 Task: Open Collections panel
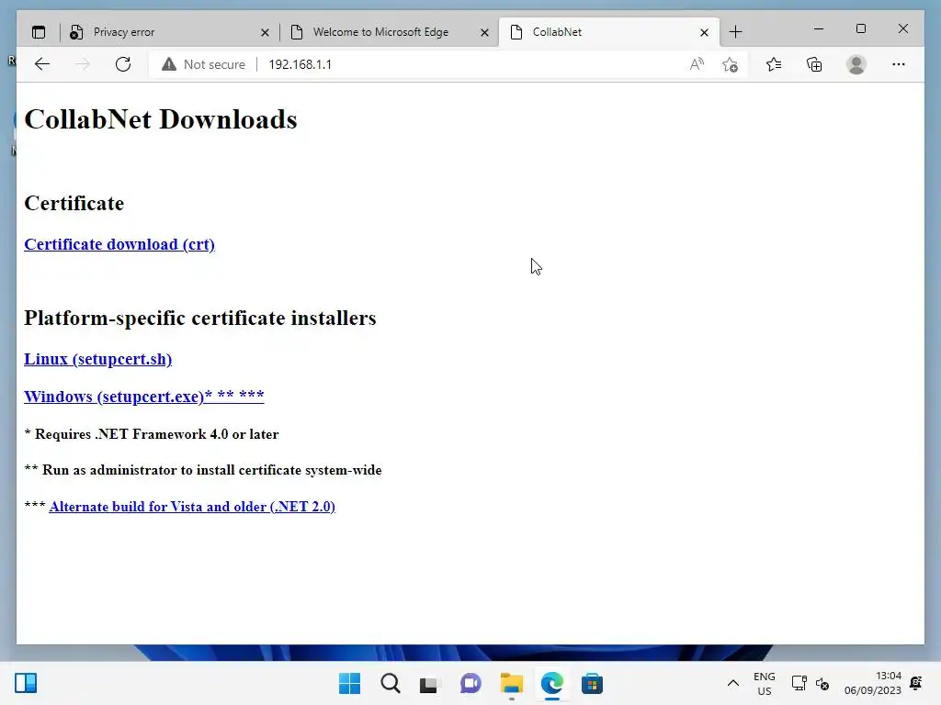[814, 64]
